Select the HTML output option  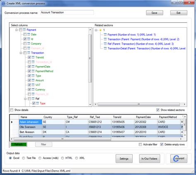tap(62, 158)
